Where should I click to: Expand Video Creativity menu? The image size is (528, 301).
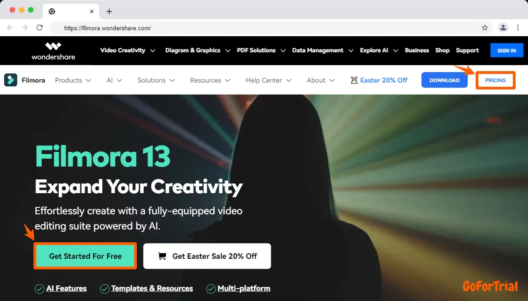[128, 50]
